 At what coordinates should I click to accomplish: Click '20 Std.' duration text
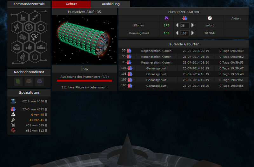210,33
